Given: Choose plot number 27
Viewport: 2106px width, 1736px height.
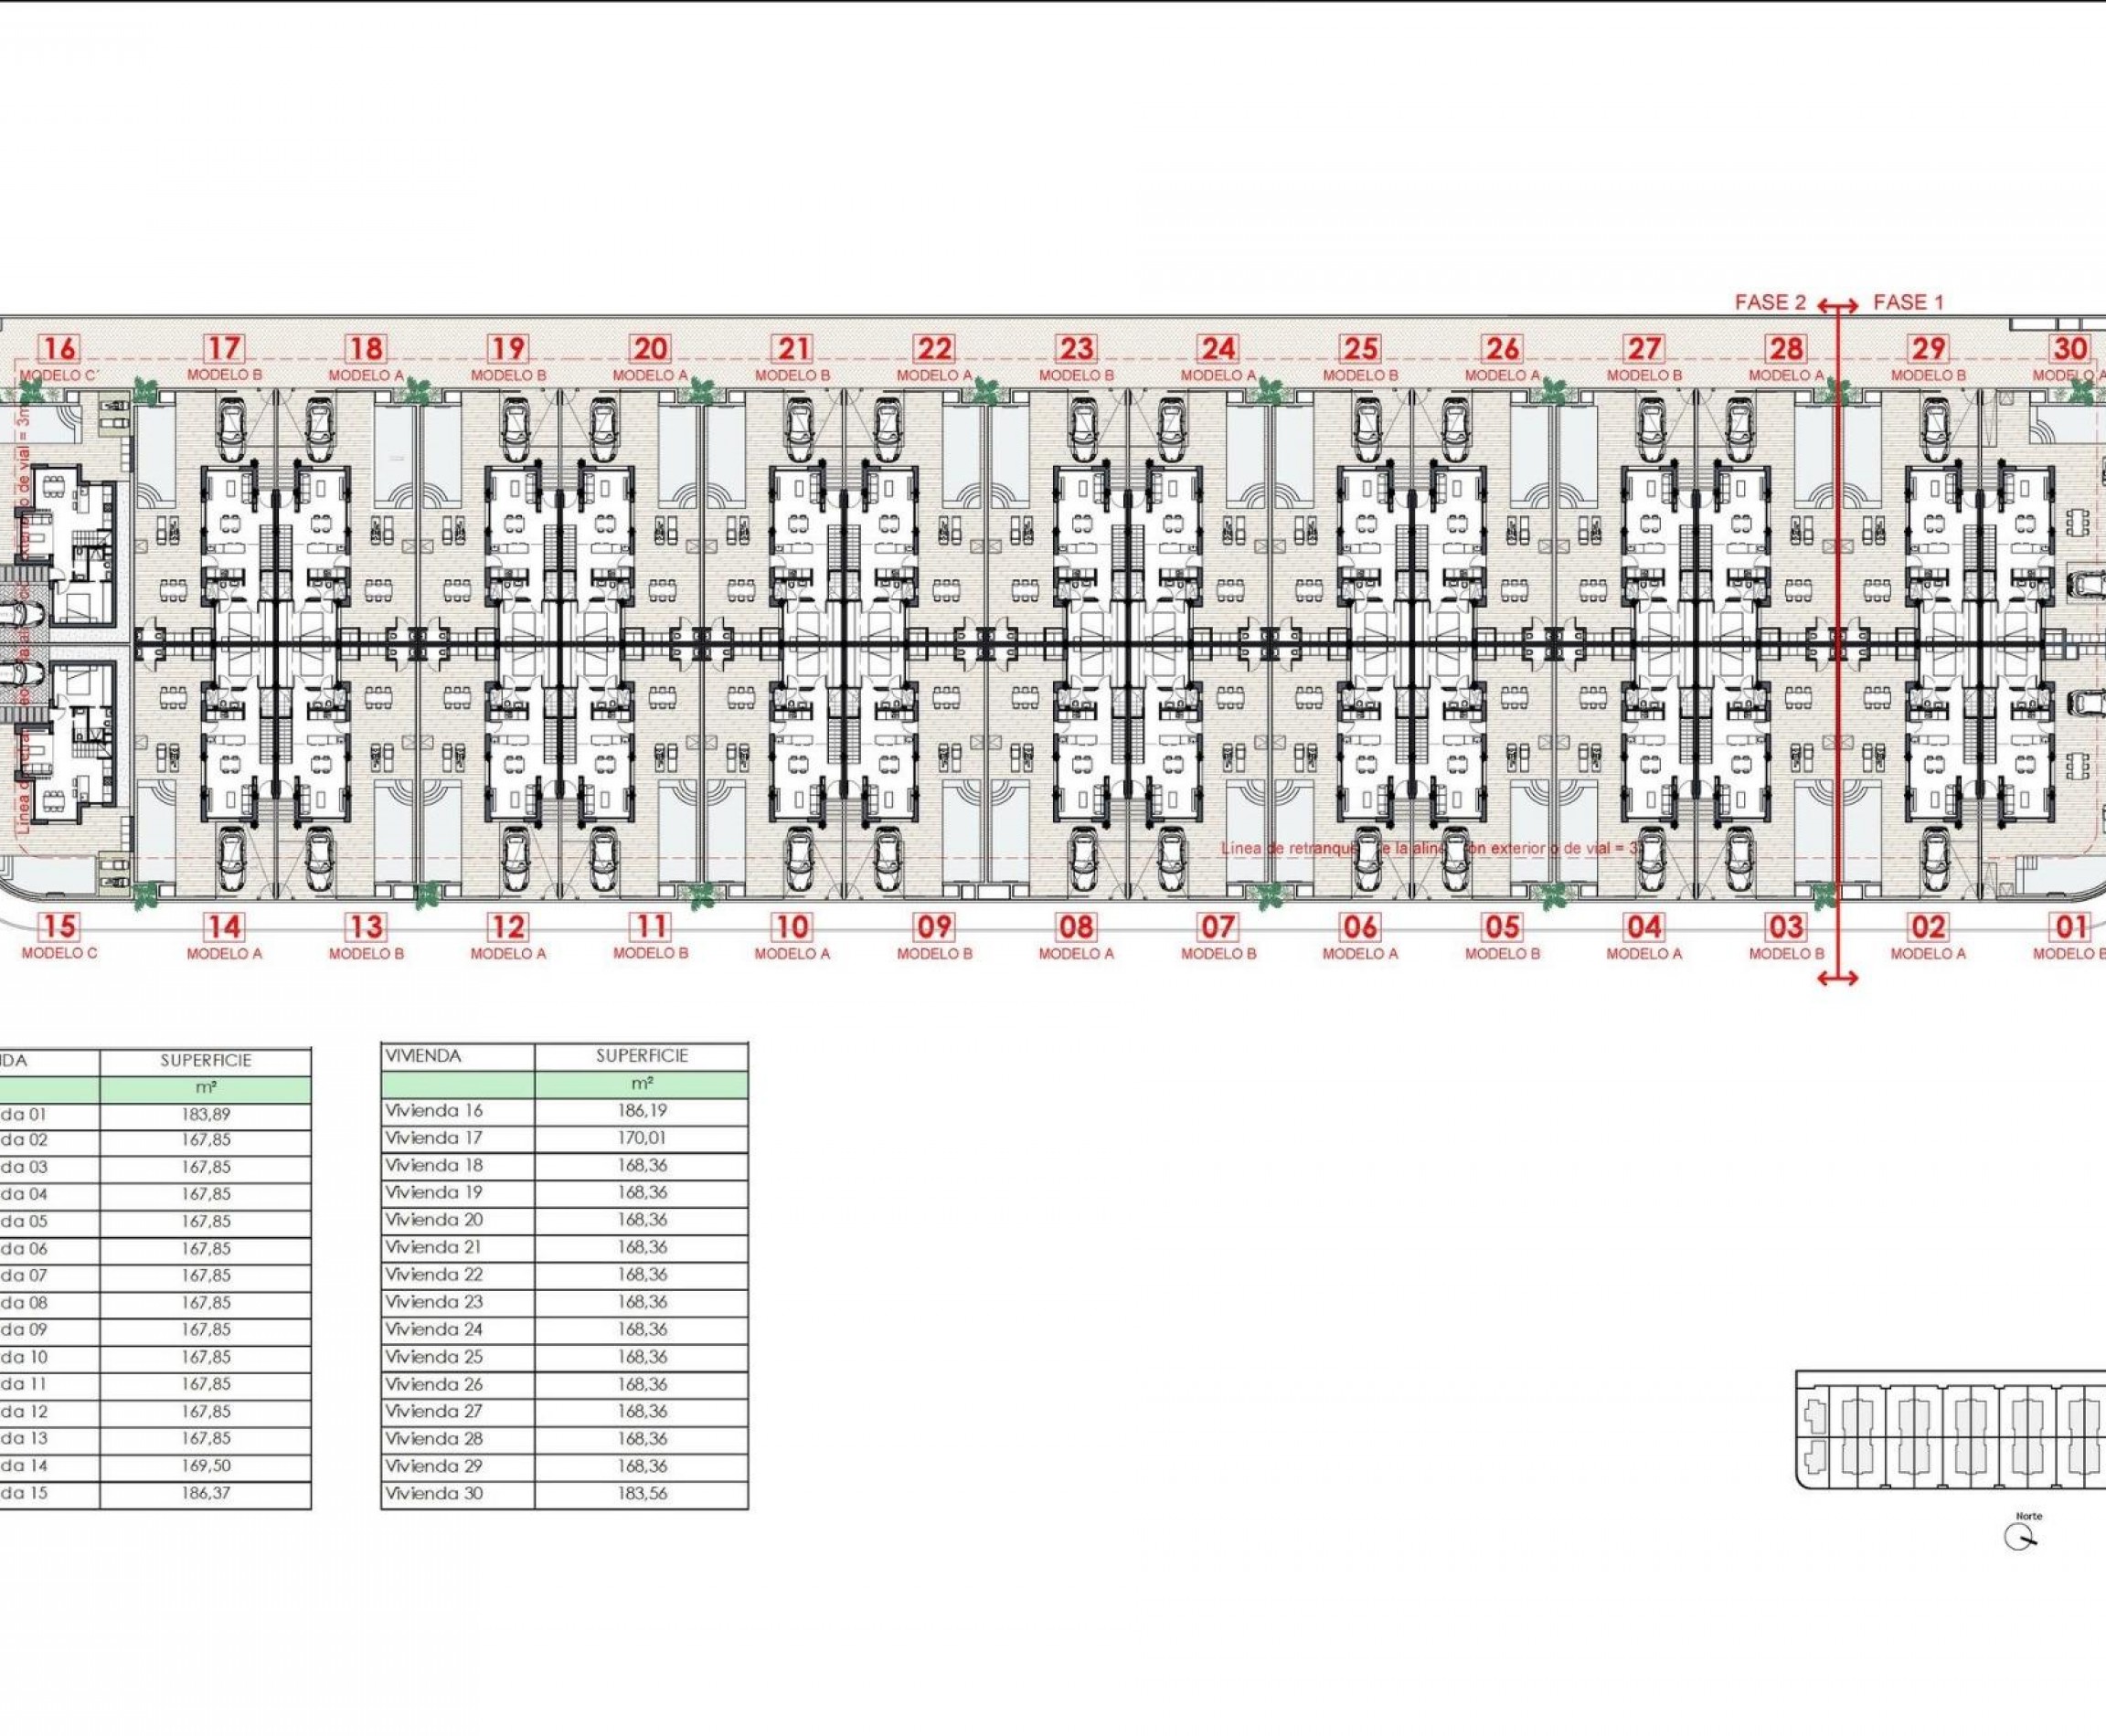Looking at the screenshot, I should coord(1643,348).
